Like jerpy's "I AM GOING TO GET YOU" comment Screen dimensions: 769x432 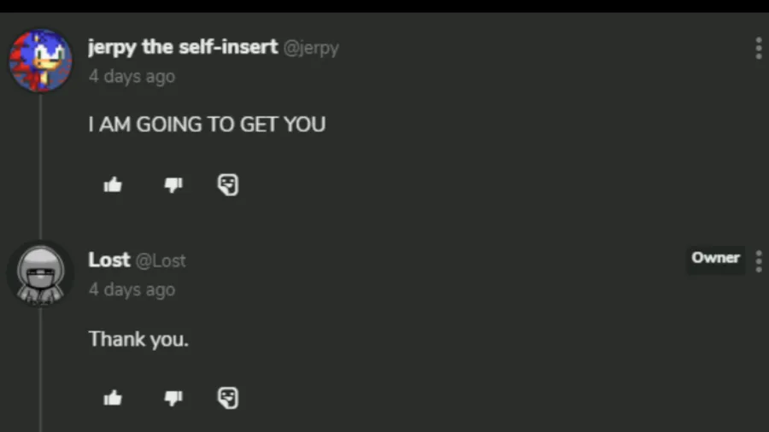113,184
